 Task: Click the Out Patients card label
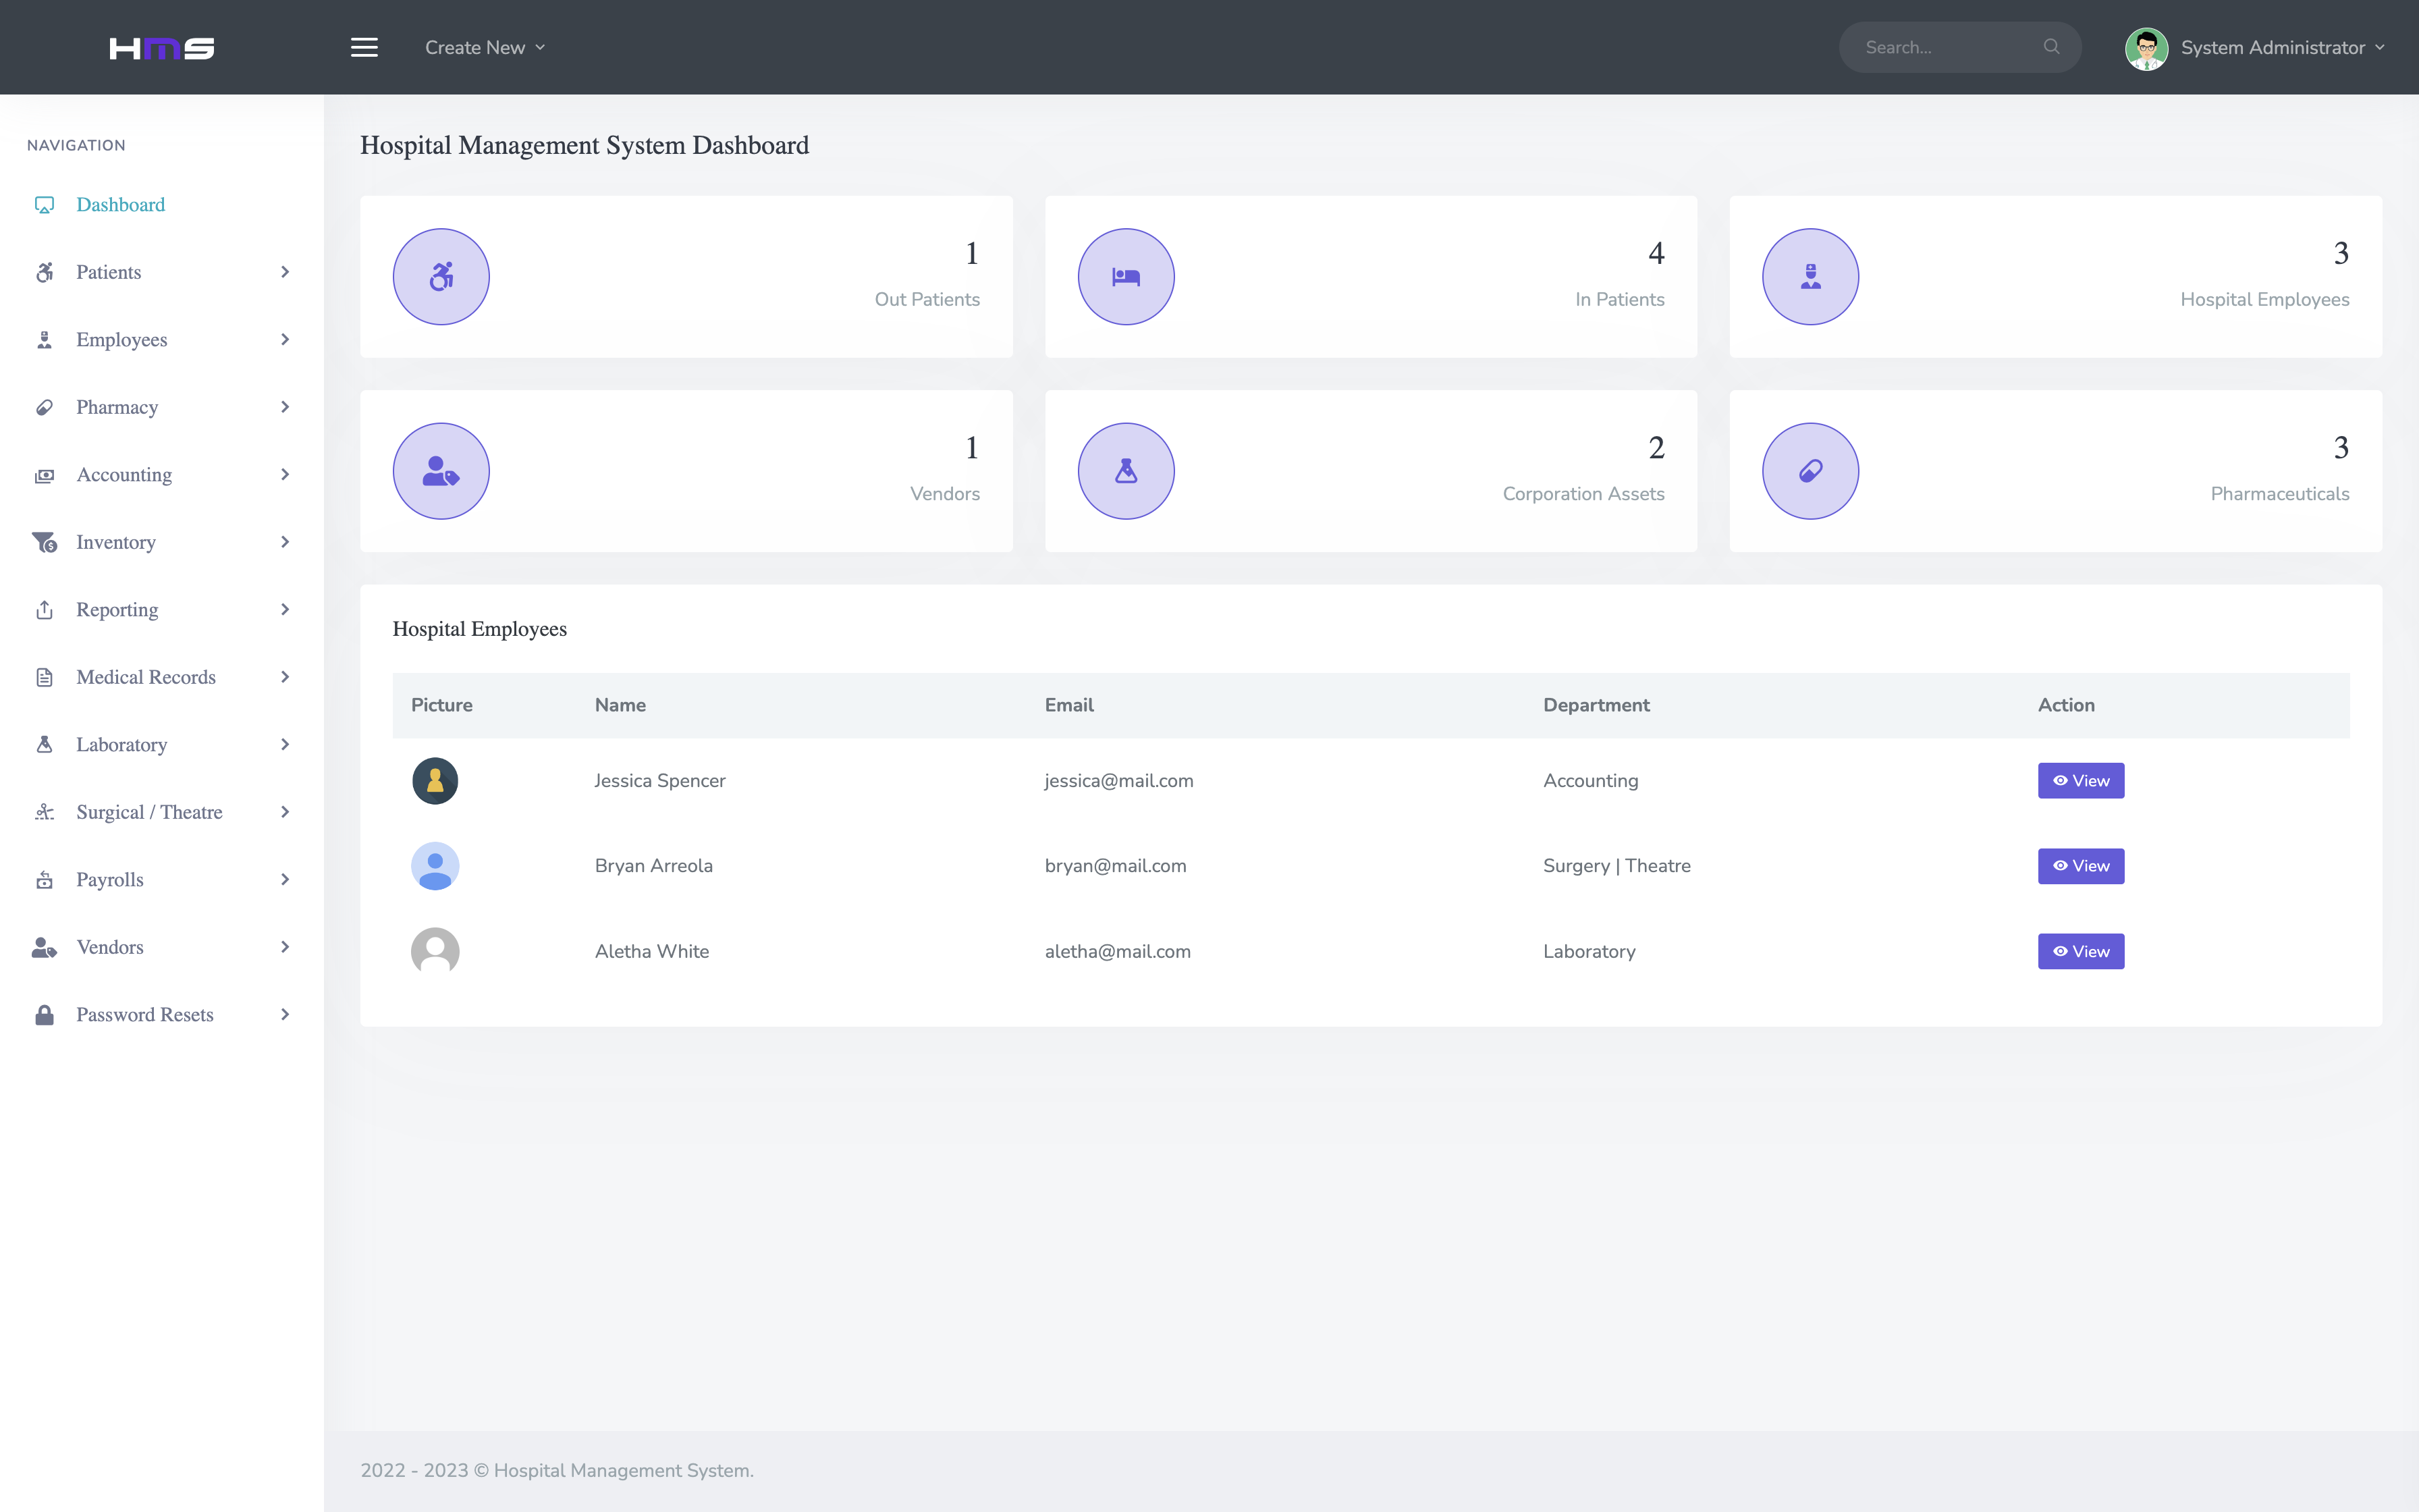pyautogui.click(x=927, y=300)
